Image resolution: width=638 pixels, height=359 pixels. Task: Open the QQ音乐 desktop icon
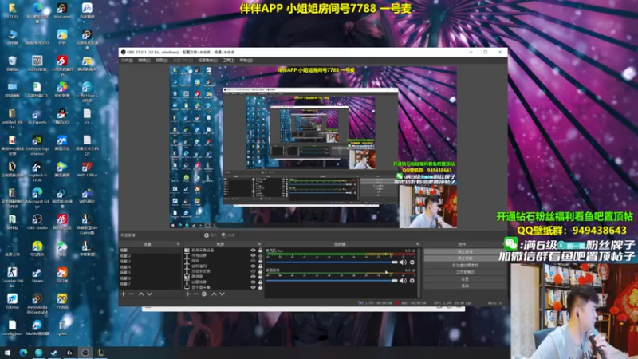pyautogui.click(x=37, y=249)
